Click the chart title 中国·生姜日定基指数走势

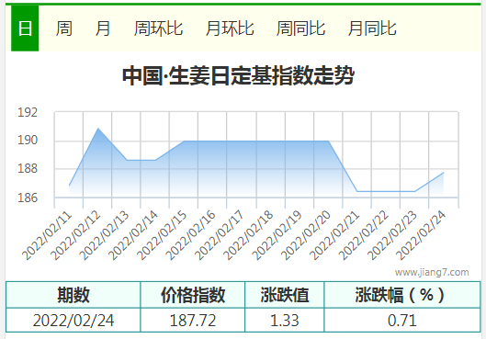coord(238,75)
